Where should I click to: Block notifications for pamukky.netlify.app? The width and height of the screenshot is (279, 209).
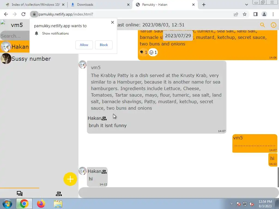click(104, 45)
